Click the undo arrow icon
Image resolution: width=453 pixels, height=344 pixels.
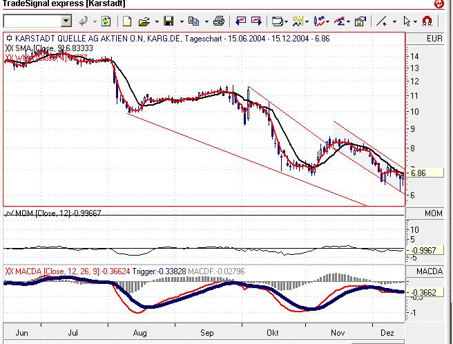[x=84, y=21]
